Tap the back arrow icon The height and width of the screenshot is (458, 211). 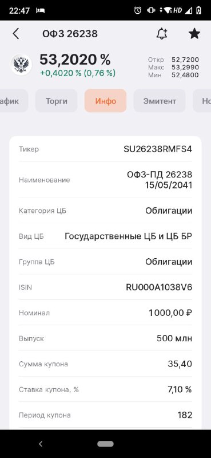point(16,34)
